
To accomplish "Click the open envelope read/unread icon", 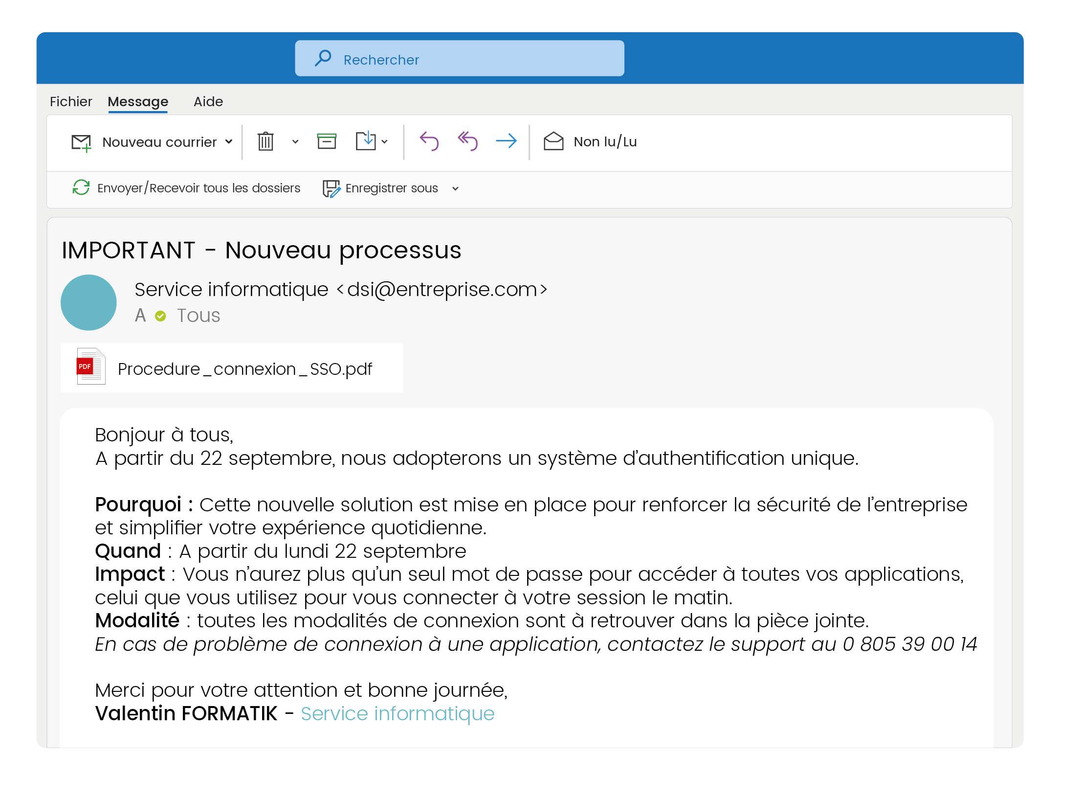I will [x=554, y=141].
